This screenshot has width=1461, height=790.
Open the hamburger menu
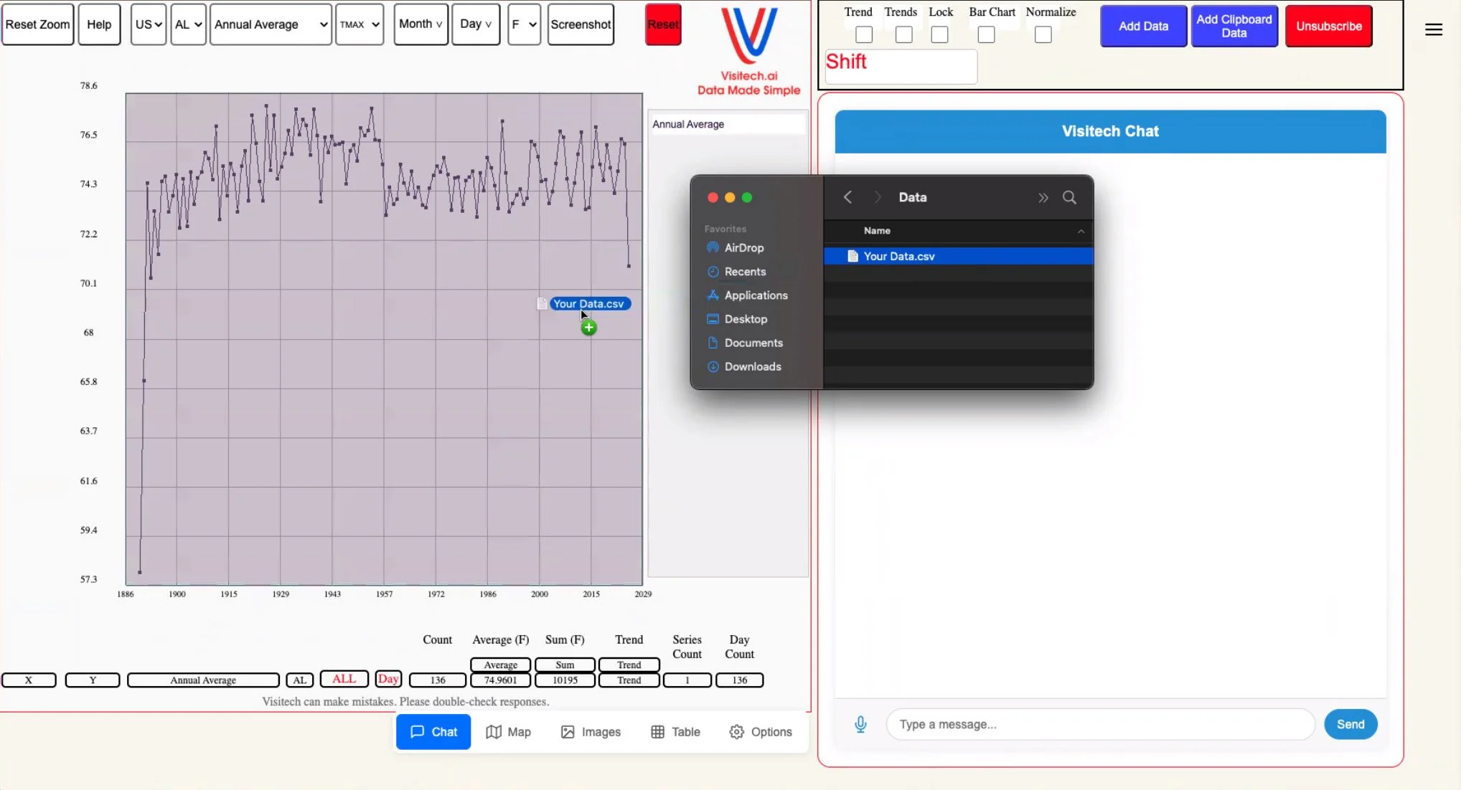[1434, 29]
